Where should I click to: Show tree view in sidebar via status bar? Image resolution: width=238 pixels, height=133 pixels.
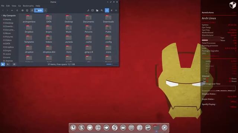point(8,64)
